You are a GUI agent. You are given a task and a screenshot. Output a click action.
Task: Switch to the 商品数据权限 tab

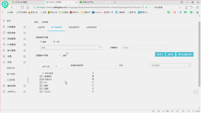point(74,27)
